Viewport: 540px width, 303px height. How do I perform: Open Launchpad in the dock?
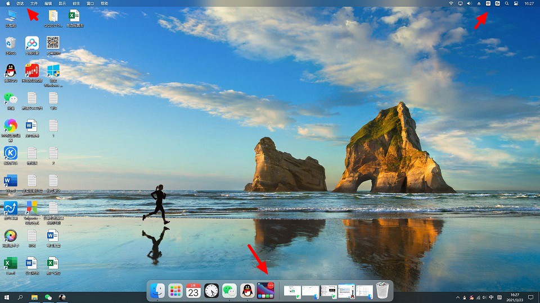tap(175, 291)
